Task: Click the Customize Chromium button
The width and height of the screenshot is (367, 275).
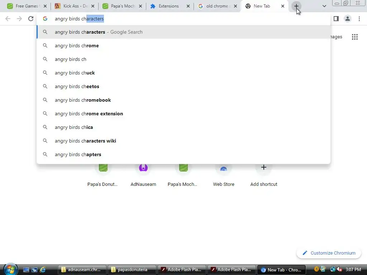Action: point(329,253)
